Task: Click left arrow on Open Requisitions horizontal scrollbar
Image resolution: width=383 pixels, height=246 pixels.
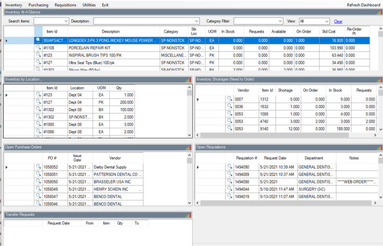Action: (198, 203)
